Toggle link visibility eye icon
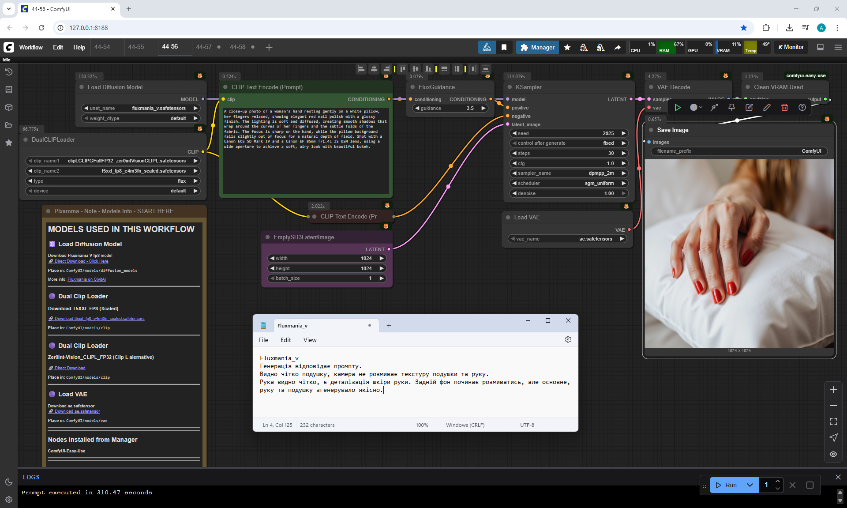 pos(833,454)
